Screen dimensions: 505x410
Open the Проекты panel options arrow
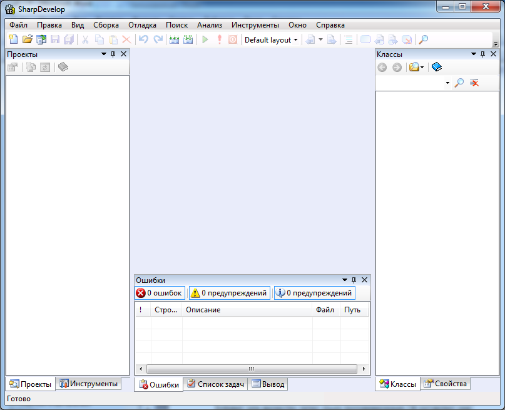(x=104, y=54)
